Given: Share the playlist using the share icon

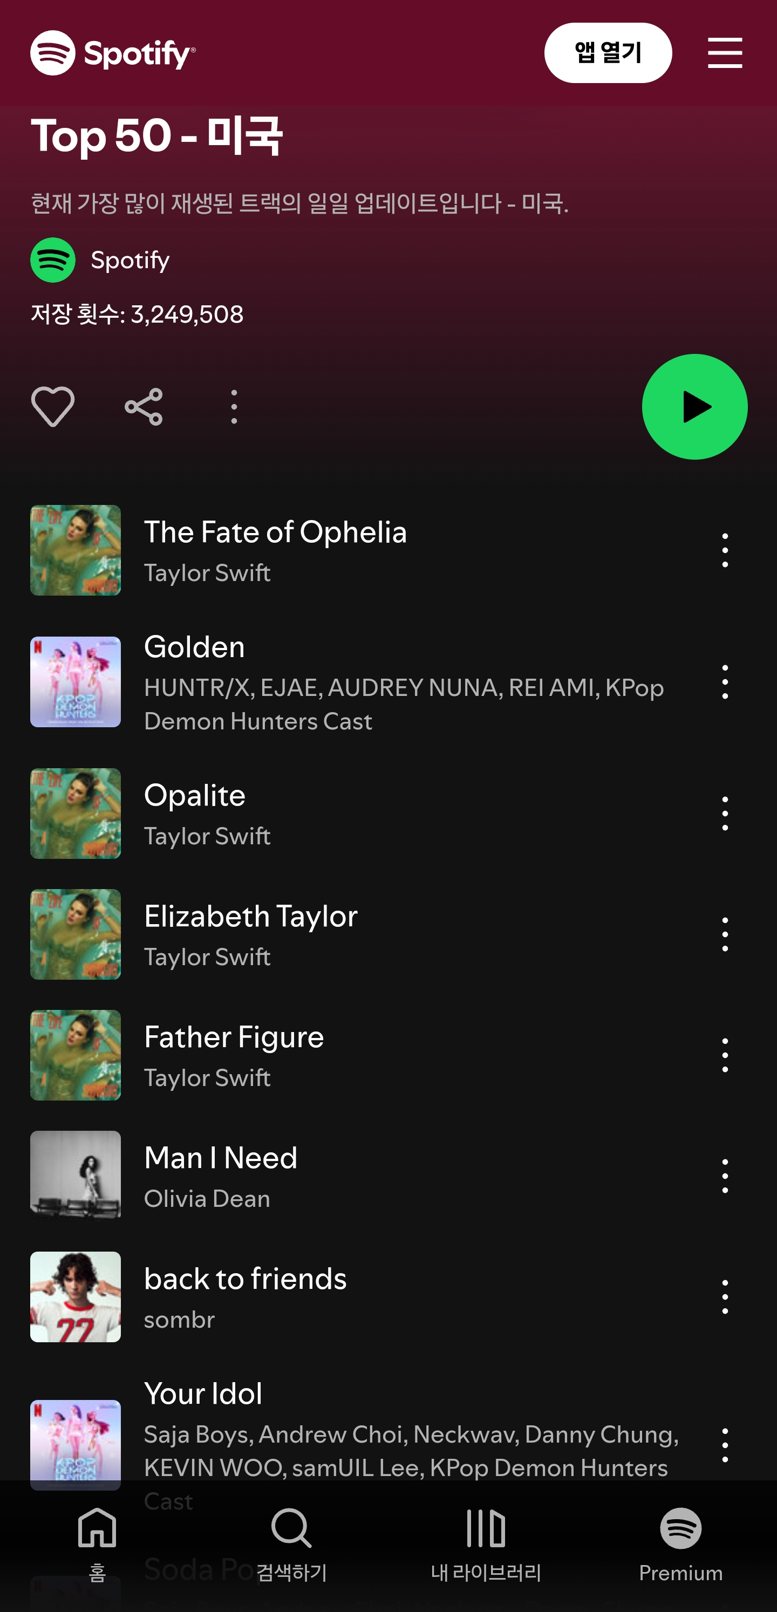Looking at the screenshot, I should click(144, 407).
